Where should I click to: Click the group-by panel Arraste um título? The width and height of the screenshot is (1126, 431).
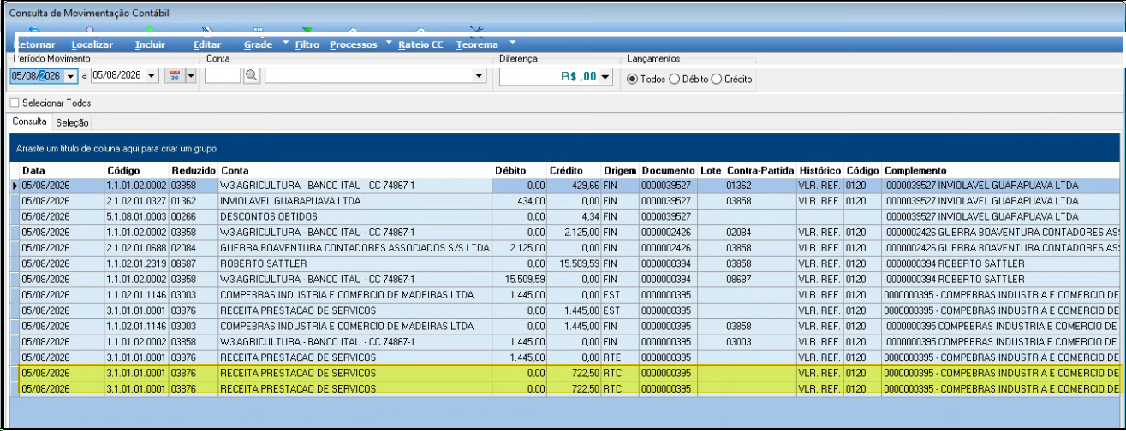[563, 148]
